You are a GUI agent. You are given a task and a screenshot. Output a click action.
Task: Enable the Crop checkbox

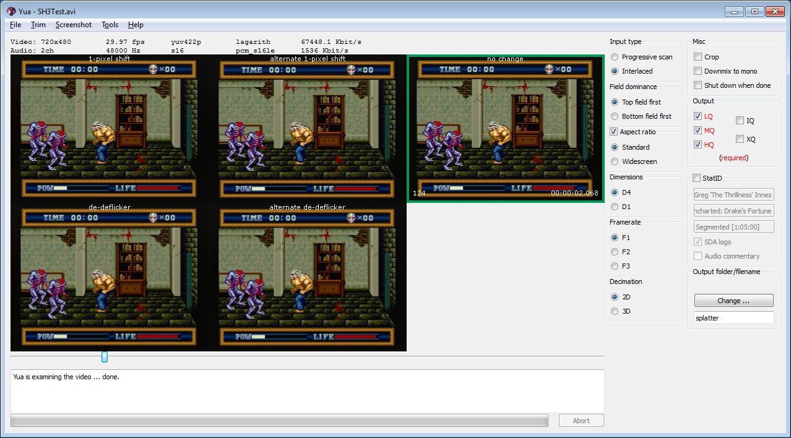698,57
